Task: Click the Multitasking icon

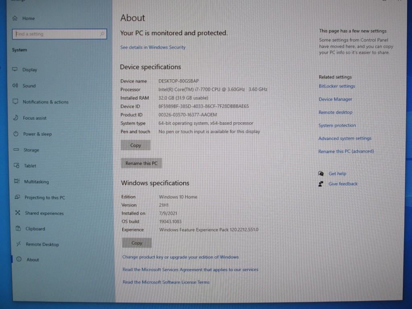Action: point(17,181)
